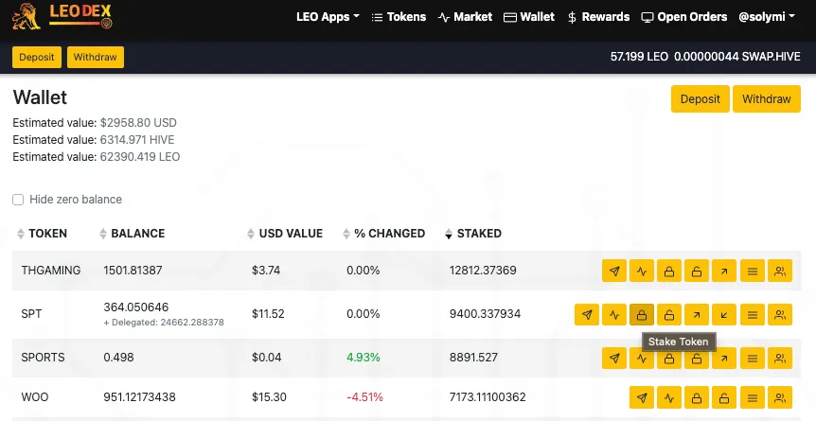Open the Rewards page
Viewport: 816px width, 421px height.
(x=598, y=17)
